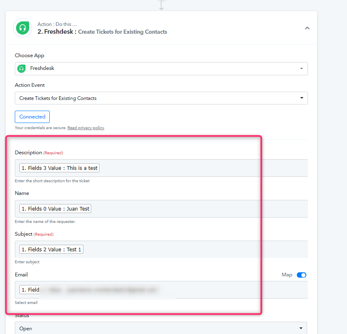Click the 'Enter the short description for the ticket' hint

pyautogui.click(x=52, y=181)
